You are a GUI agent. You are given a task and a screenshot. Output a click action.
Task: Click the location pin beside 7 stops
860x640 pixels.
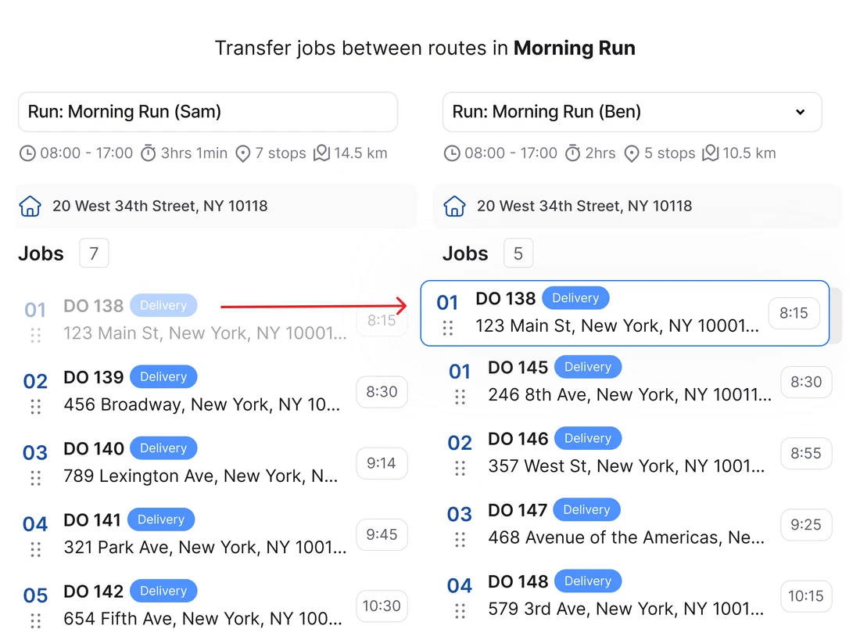242,153
